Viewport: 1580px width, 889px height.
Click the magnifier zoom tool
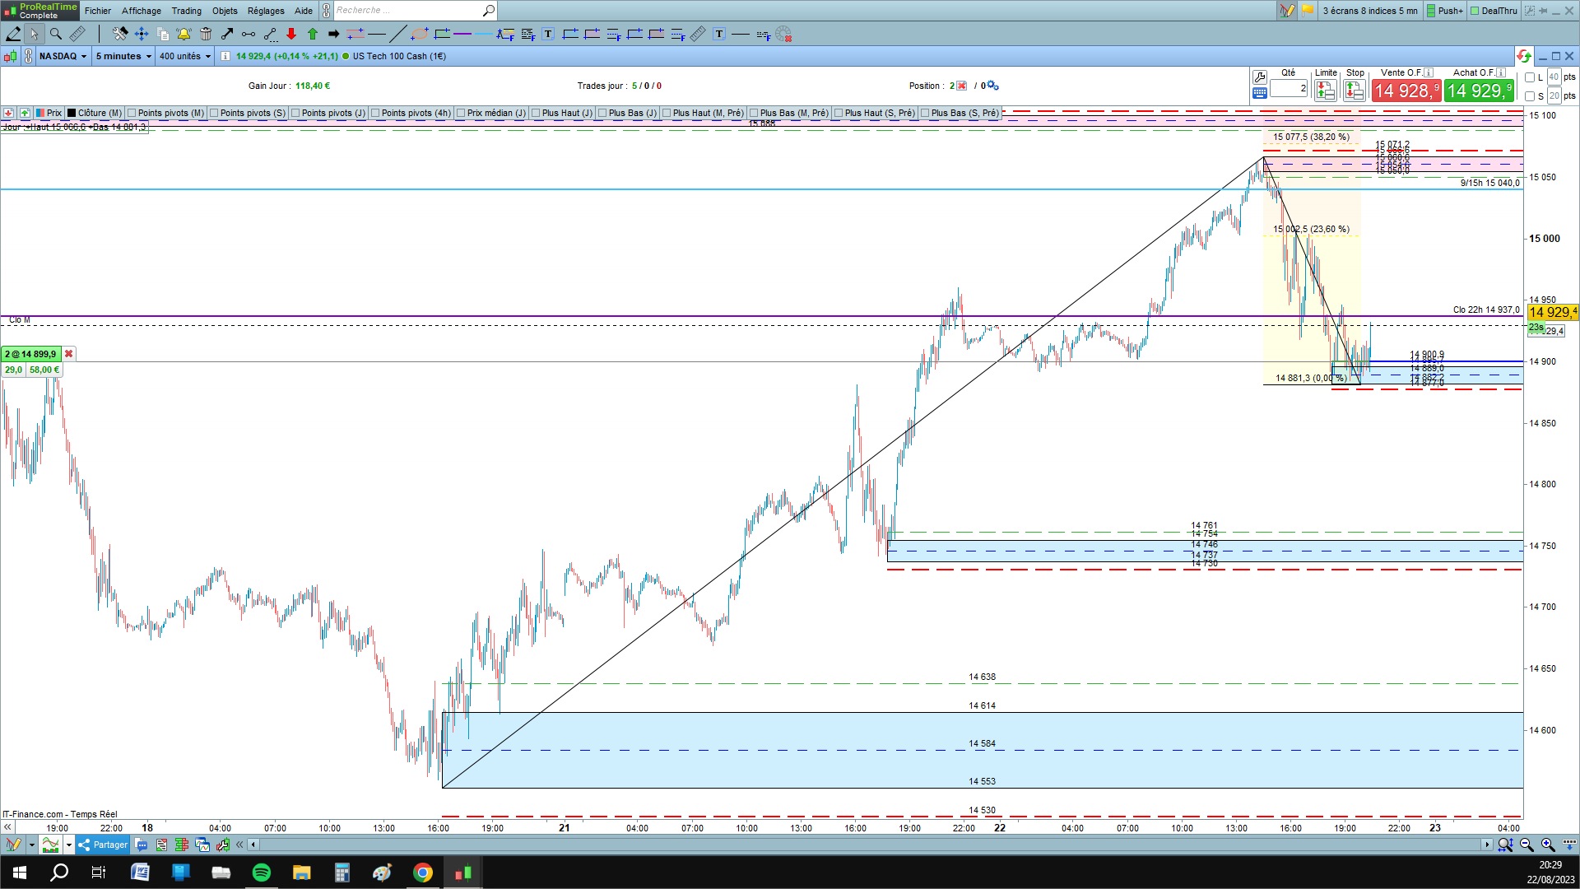(56, 34)
